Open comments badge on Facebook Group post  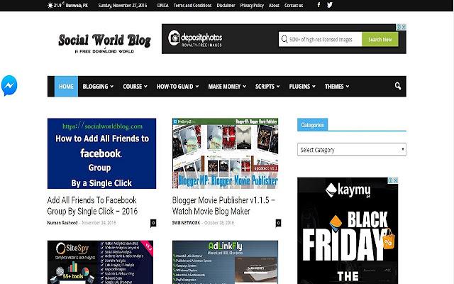tap(153, 223)
